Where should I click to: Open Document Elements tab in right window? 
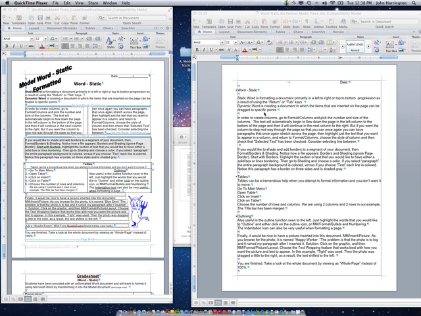click(252, 32)
